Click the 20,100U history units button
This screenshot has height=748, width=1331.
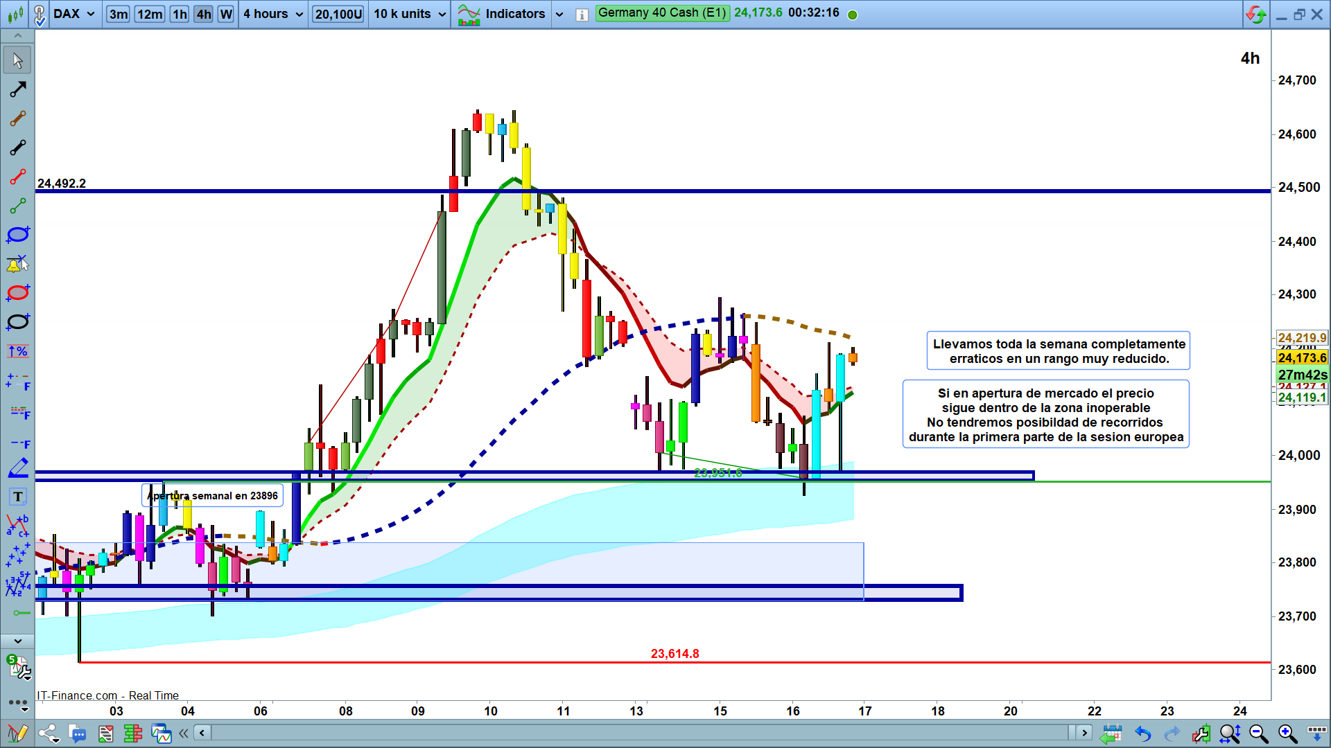tap(338, 14)
